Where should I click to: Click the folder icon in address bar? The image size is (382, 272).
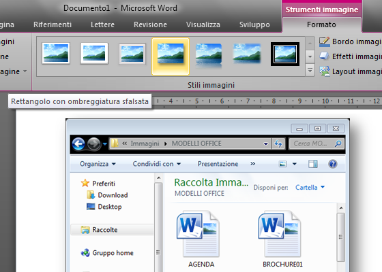pos(115,143)
